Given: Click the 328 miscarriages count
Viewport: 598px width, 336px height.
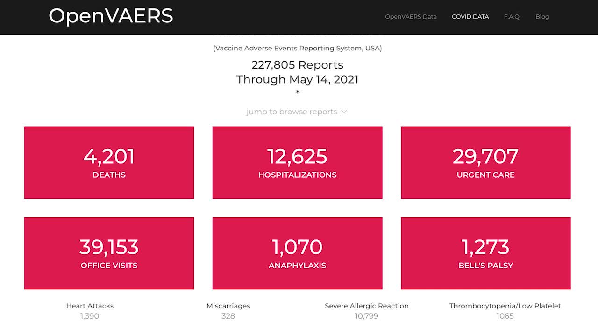Looking at the screenshot, I should pyautogui.click(x=228, y=316).
